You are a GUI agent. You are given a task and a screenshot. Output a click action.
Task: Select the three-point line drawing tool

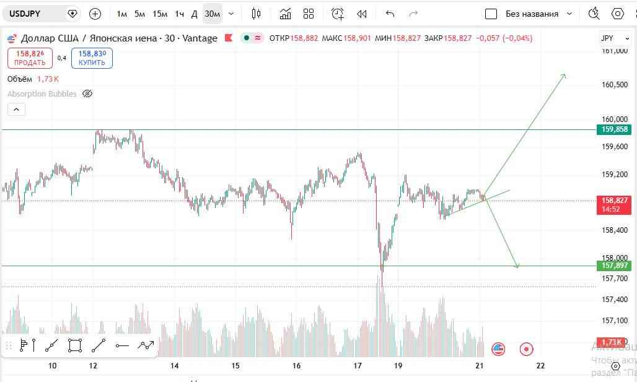click(51, 345)
